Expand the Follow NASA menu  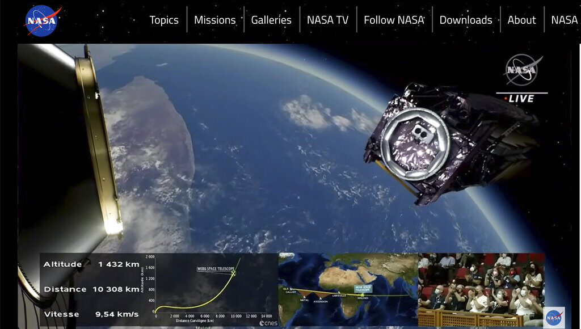[394, 20]
